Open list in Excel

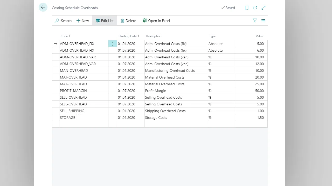(156, 21)
